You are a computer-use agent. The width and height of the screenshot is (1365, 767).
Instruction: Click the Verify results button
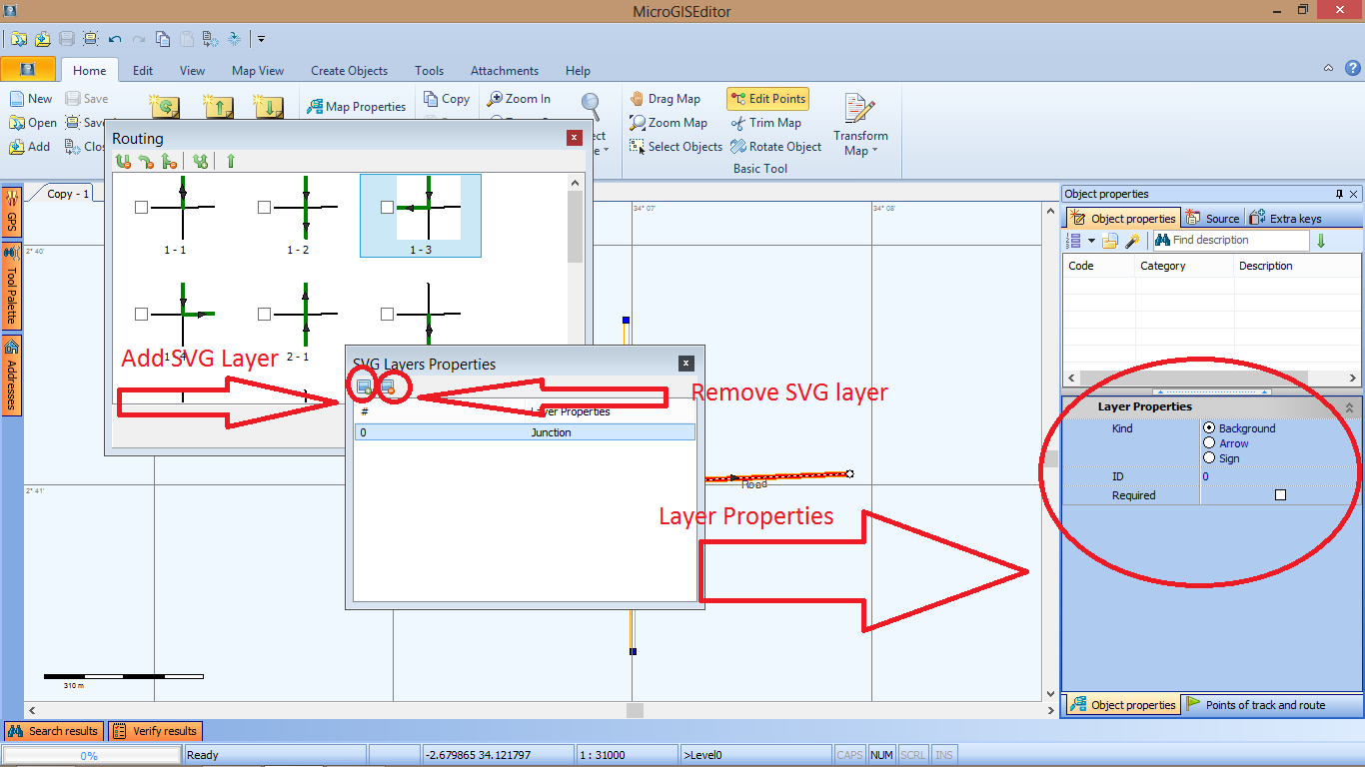(155, 731)
